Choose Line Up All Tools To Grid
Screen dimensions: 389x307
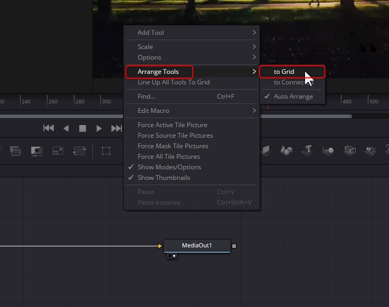tap(192, 82)
